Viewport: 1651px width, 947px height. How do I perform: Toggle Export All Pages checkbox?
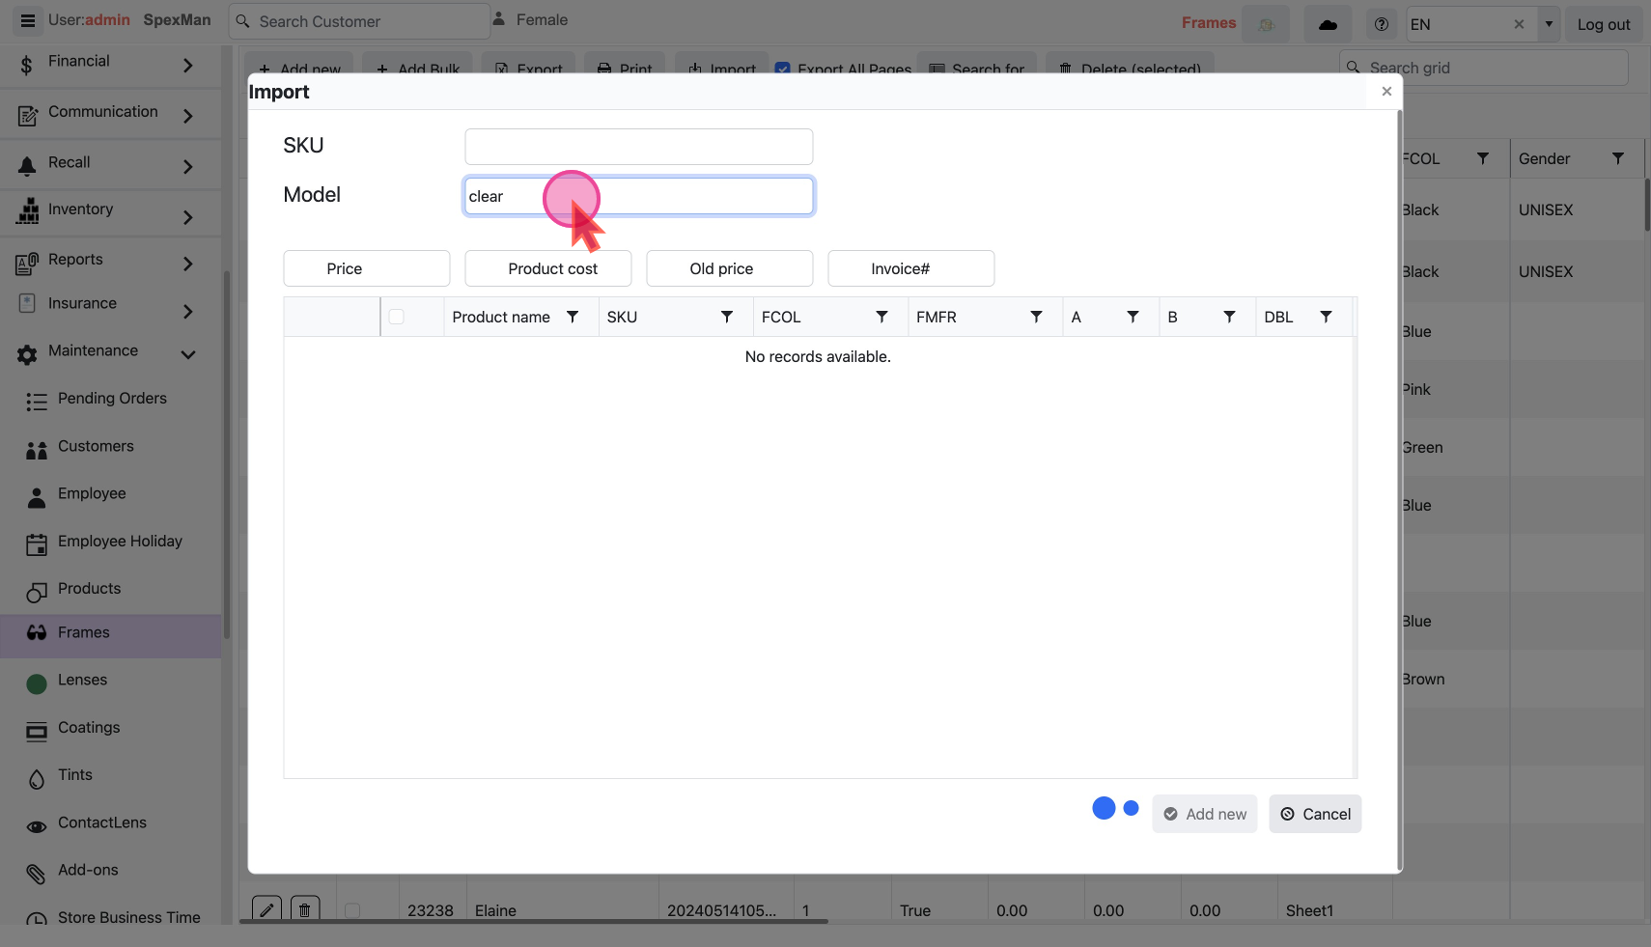pos(783,69)
